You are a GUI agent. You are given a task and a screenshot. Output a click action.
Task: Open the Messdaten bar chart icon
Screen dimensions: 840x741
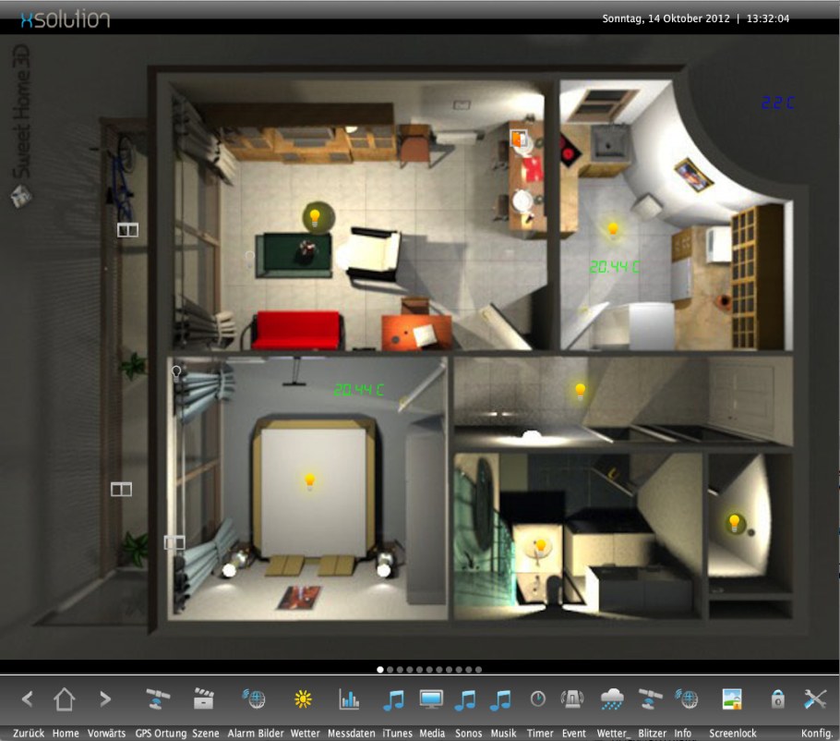pos(349,699)
